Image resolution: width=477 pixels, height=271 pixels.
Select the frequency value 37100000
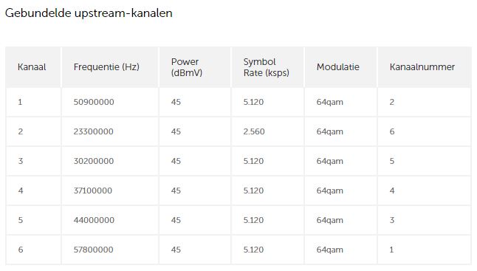93,191
